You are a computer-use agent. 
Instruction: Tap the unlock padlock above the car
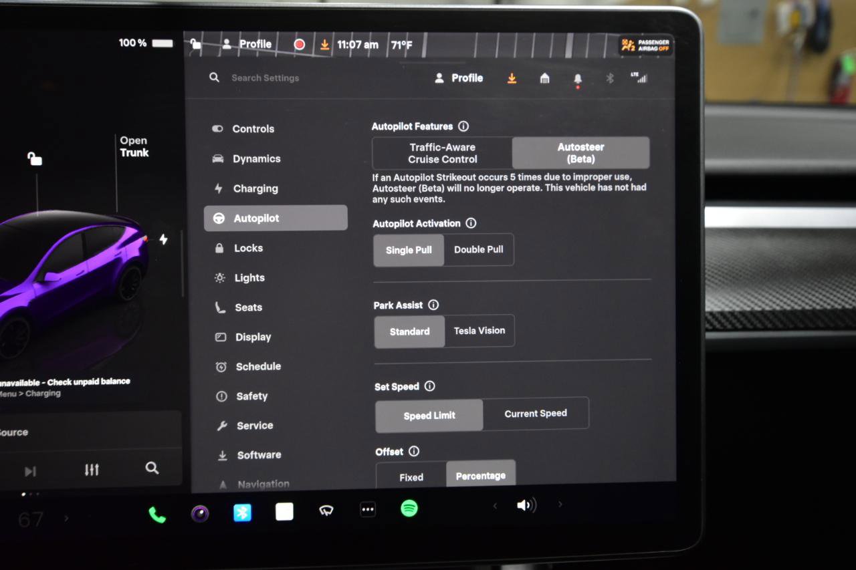[34, 158]
